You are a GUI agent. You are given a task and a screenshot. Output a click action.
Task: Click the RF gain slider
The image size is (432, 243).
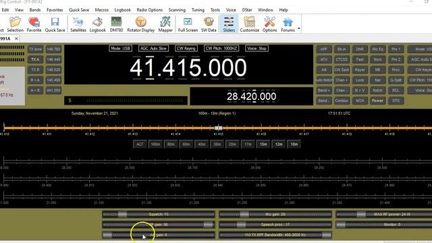pyautogui.click(x=159, y=225)
